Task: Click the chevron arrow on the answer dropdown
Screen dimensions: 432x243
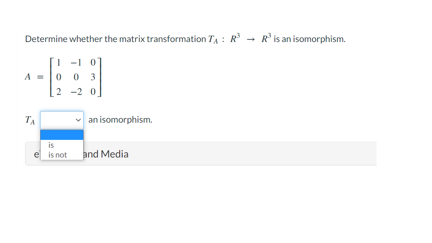Action: click(78, 120)
